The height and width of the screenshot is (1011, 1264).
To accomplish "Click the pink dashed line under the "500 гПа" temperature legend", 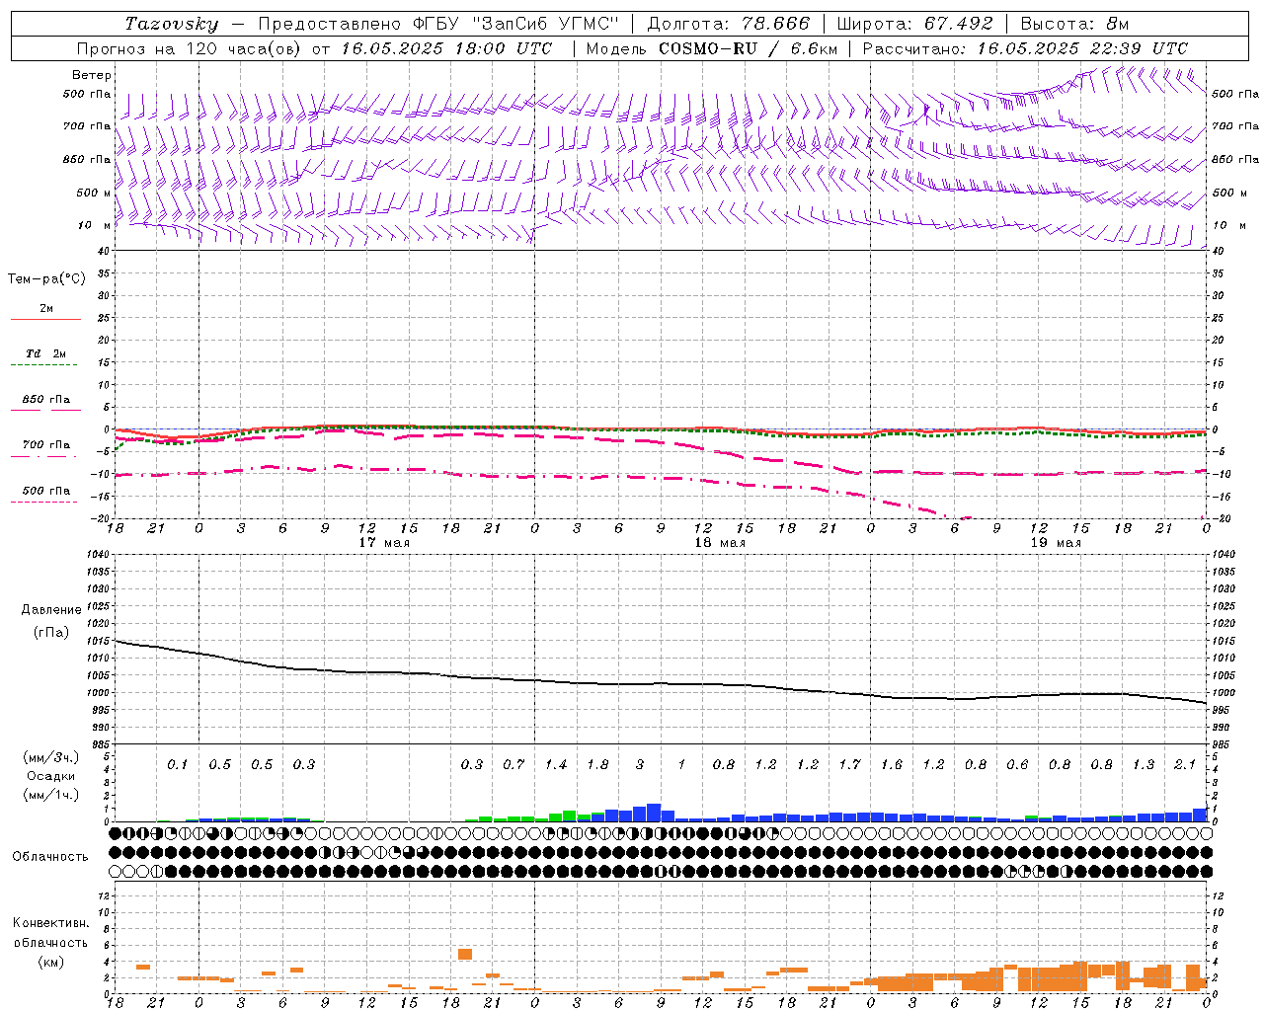I will pyautogui.click(x=43, y=502).
